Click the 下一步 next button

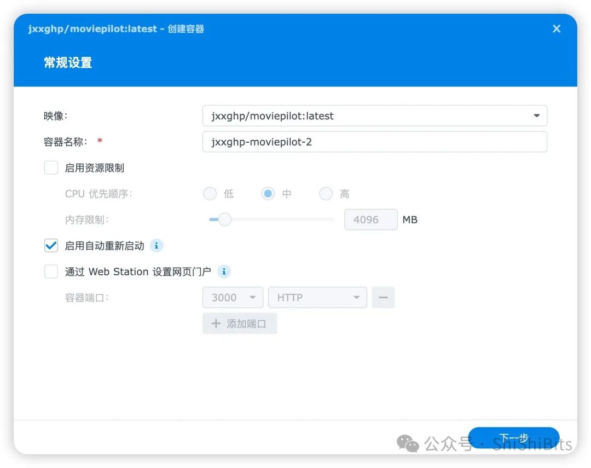[x=514, y=438]
